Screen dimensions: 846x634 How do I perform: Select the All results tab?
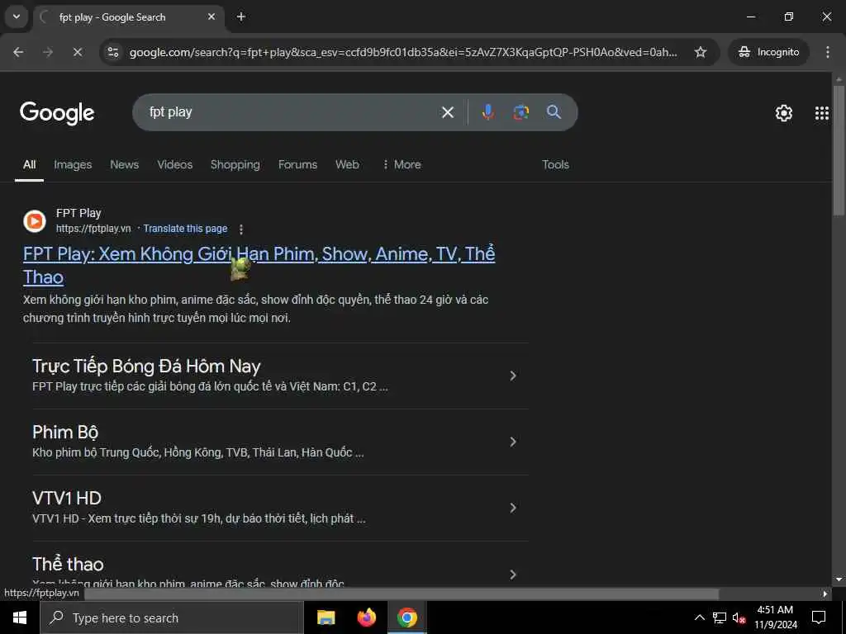click(29, 165)
